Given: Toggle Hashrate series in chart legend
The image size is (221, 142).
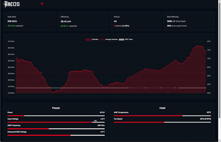Looking at the screenshot, I should (92, 39).
